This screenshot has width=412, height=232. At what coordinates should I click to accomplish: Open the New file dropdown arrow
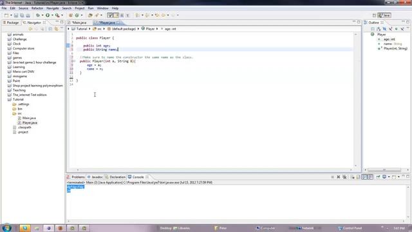11,15
